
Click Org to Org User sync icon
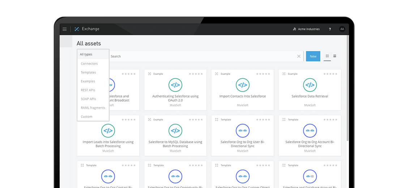[x=243, y=131]
